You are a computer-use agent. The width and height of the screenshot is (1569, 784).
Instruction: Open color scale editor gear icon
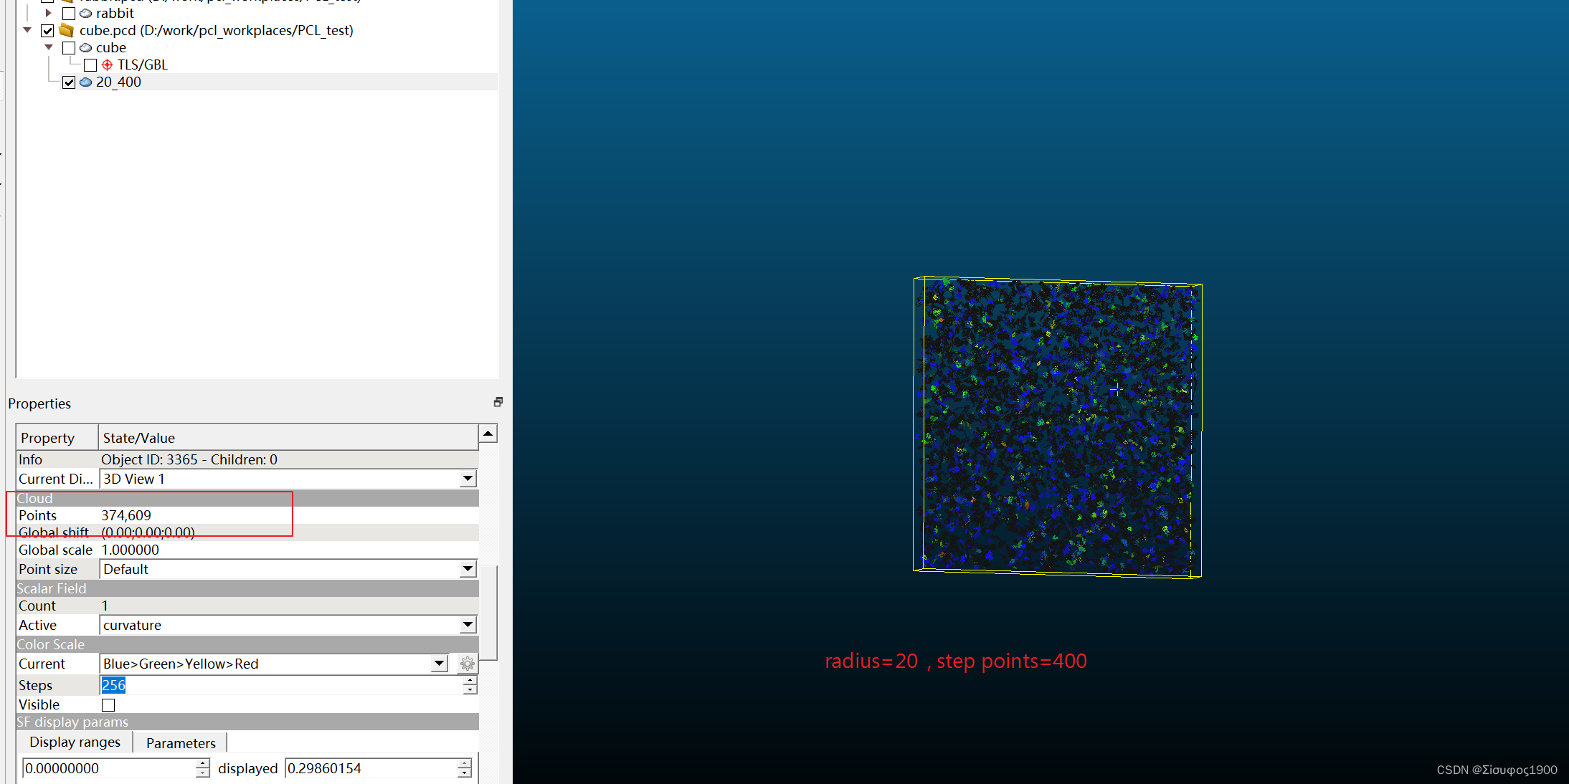[x=467, y=664]
